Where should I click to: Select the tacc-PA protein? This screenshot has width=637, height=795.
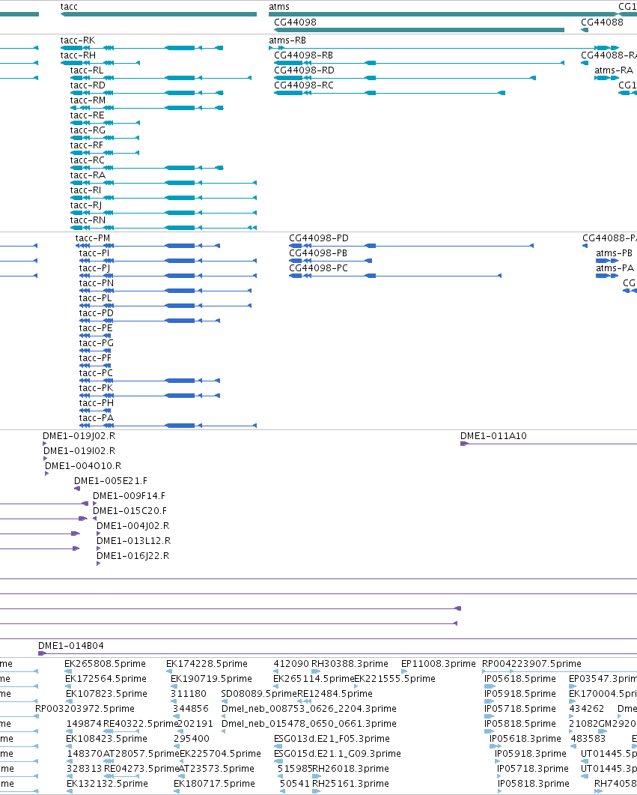pos(168,426)
